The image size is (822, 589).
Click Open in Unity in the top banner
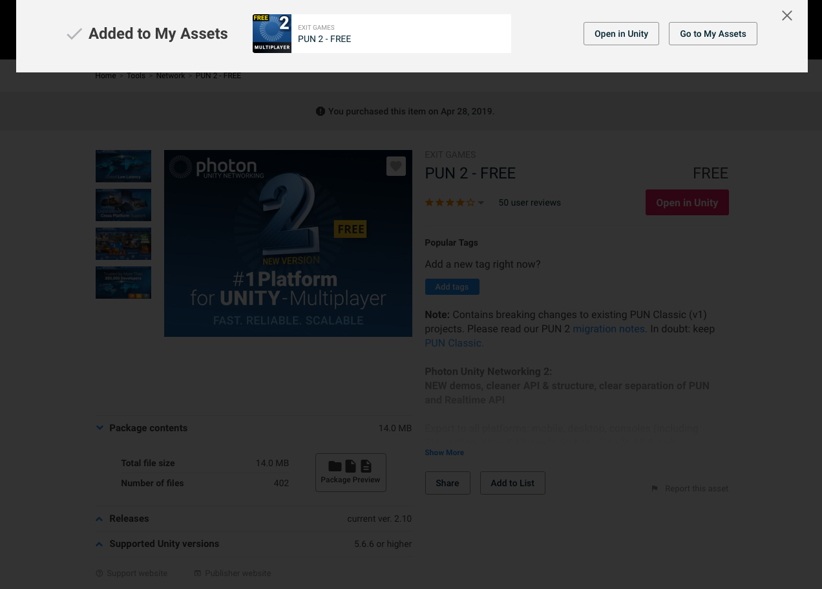pos(621,34)
